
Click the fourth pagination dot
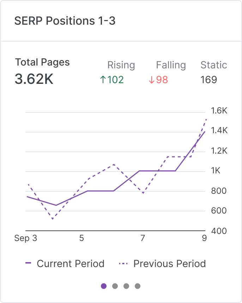138,286
